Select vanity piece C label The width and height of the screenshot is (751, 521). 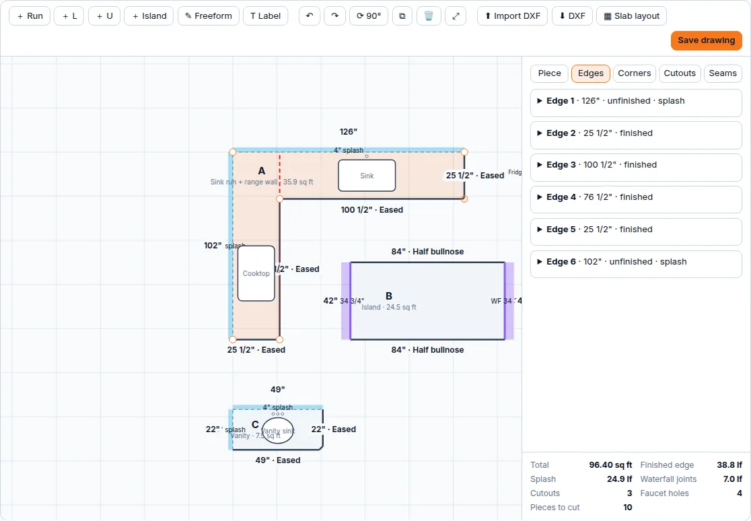255,425
